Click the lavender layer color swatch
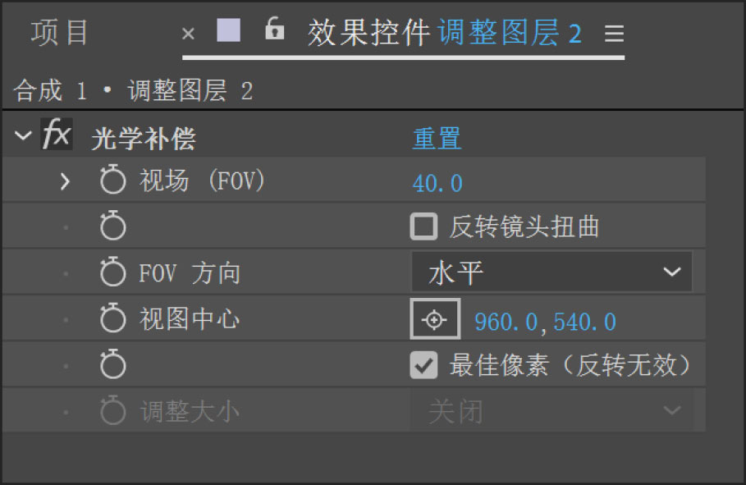The width and height of the screenshot is (746, 485). (228, 30)
